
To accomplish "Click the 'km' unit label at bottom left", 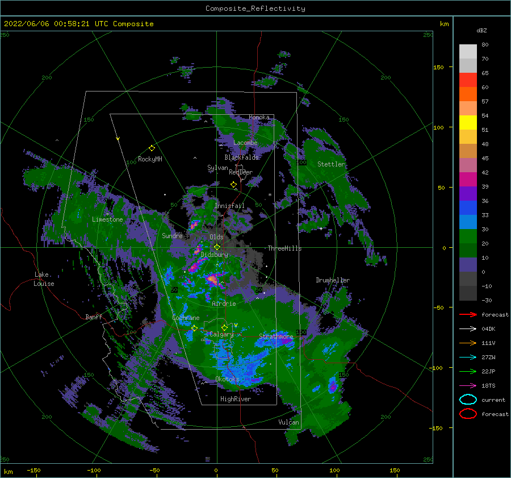I will (x=9, y=472).
